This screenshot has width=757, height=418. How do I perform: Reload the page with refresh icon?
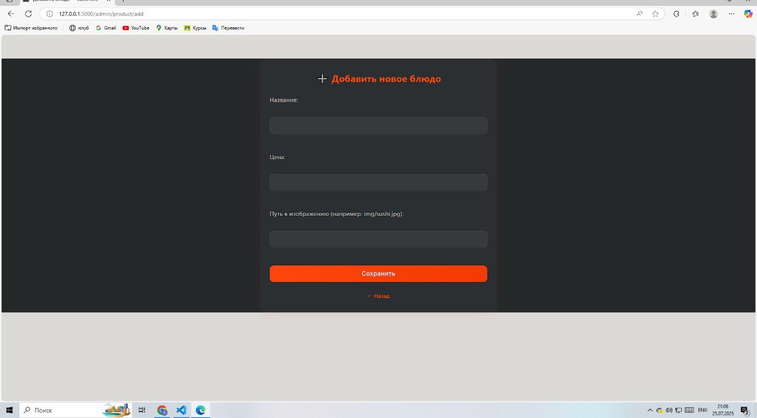28,14
